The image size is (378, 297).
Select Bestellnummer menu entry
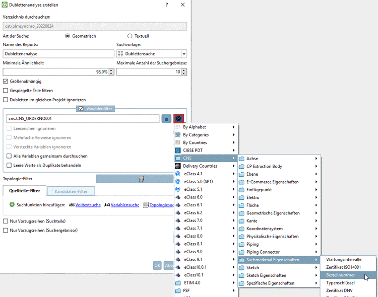[348, 275]
